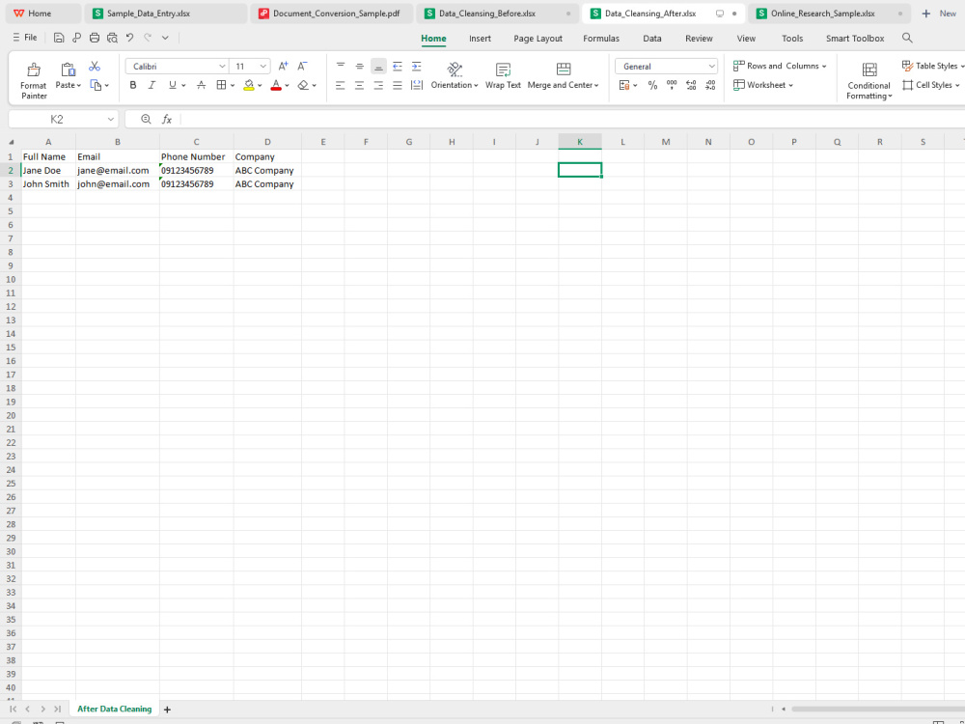
Task: Toggle left text alignment
Action: click(x=341, y=85)
